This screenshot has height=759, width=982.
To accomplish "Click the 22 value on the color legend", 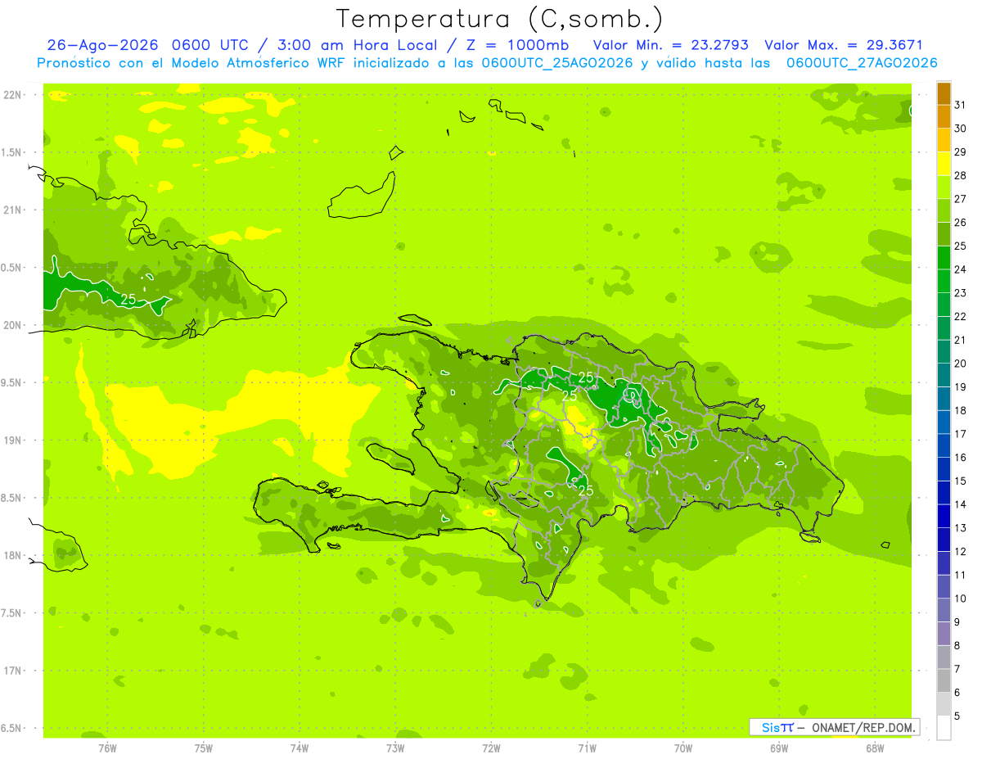I will pyautogui.click(x=960, y=316).
